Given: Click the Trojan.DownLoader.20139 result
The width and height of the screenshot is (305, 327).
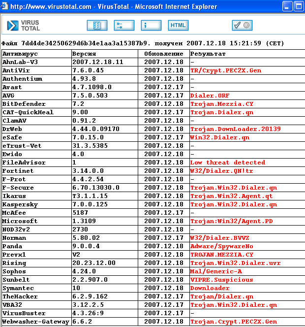Looking at the screenshot, I should pyautogui.click(x=236, y=129).
